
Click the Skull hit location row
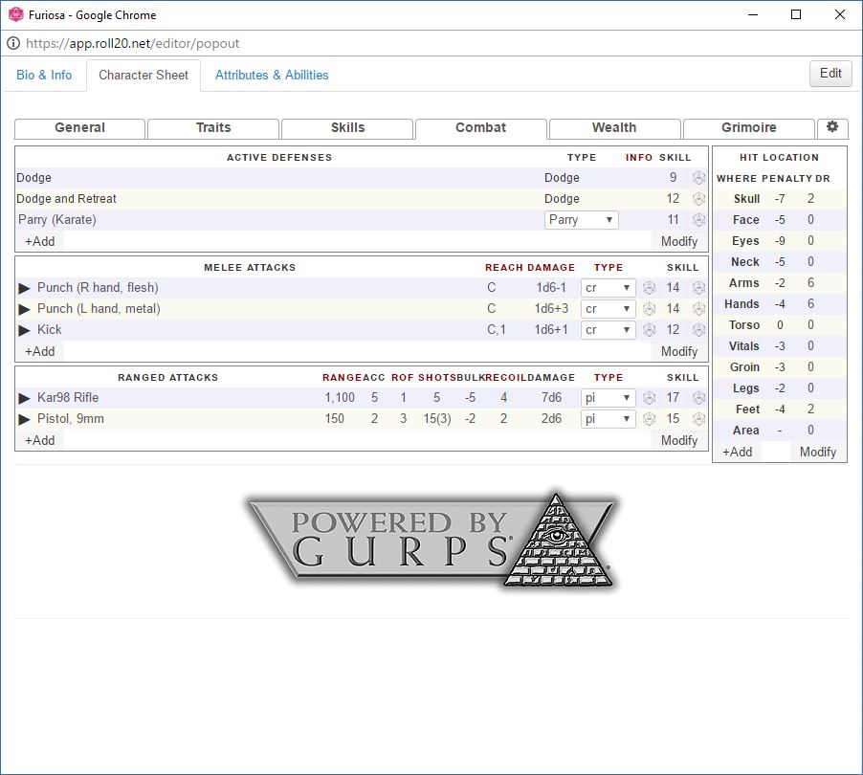point(780,199)
